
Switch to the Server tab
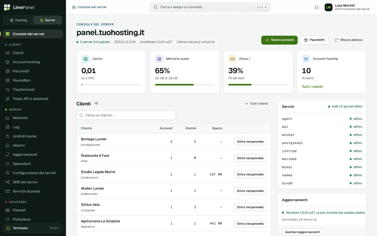(x=47, y=20)
